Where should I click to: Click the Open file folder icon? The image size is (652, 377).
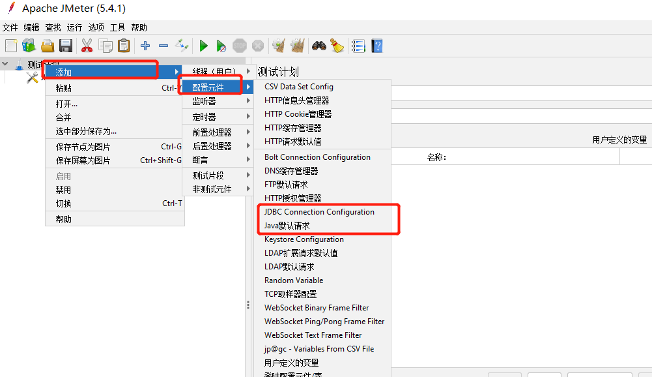coord(48,46)
